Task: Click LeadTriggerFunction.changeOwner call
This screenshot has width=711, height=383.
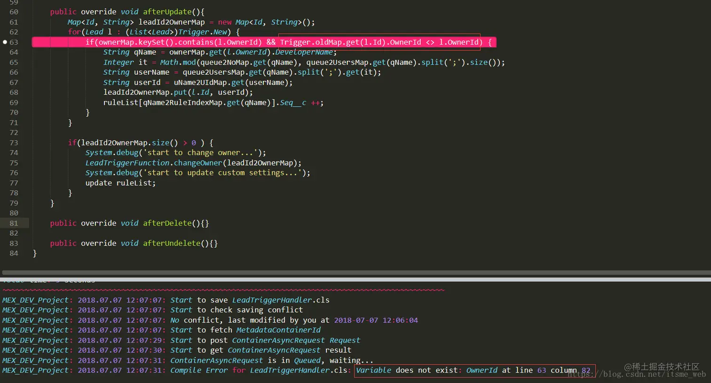Action: click(154, 163)
